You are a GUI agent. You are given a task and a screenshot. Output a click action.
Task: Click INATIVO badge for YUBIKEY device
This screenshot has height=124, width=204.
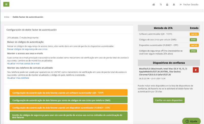[x=194, y=45]
